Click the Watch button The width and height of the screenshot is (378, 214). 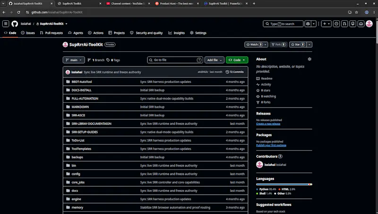pyautogui.click(x=254, y=44)
